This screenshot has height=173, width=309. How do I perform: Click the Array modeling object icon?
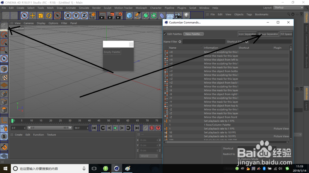pyautogui.click(x=154, y=15)
